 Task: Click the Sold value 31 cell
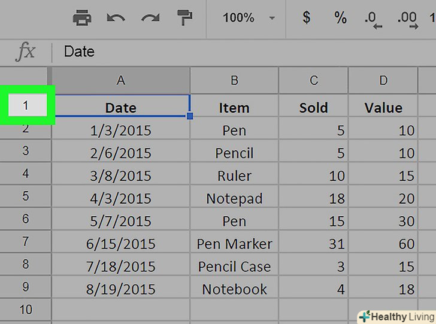[314, 244]
